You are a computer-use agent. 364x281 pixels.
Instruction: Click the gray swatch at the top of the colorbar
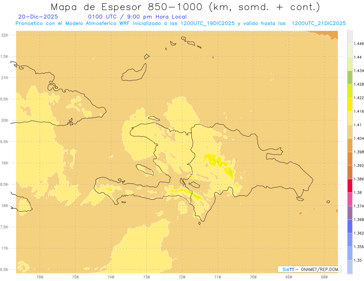pos(350,37)
